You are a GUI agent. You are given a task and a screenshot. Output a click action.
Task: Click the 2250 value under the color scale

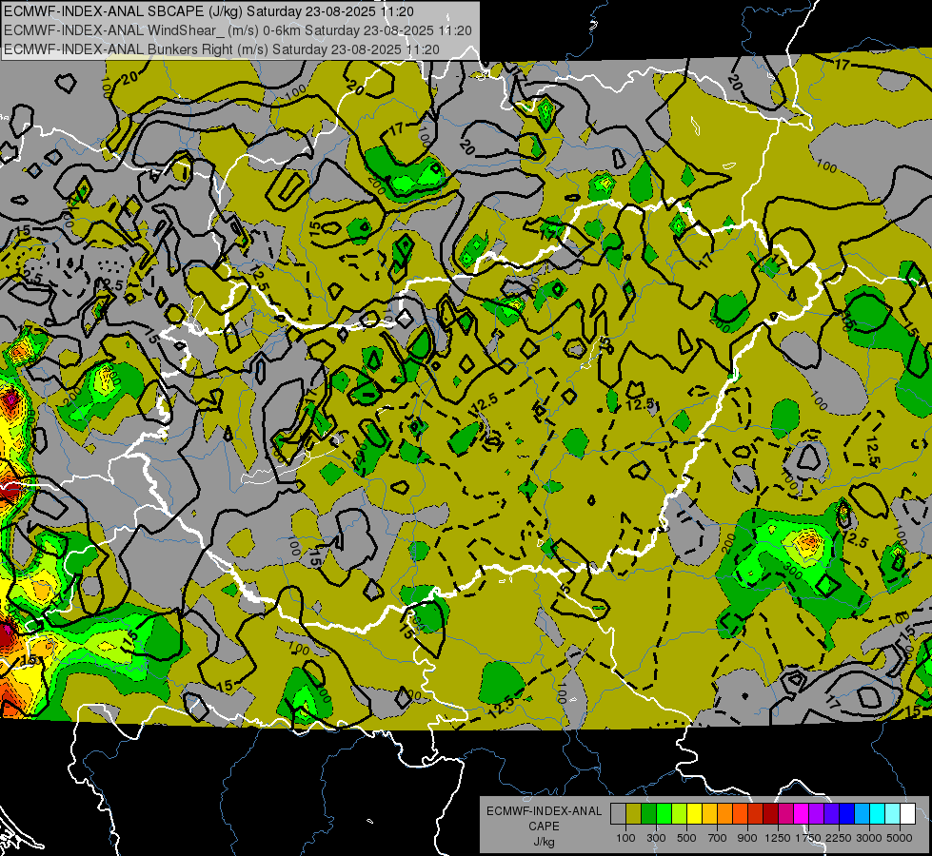click(x=839, y=838)
